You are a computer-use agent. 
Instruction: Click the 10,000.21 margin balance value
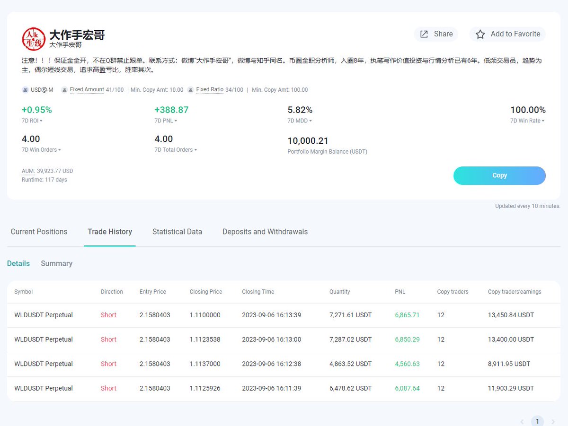point(308,141)
